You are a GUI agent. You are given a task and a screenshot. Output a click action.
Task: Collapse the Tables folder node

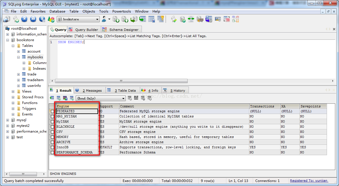tap(13, 46)
